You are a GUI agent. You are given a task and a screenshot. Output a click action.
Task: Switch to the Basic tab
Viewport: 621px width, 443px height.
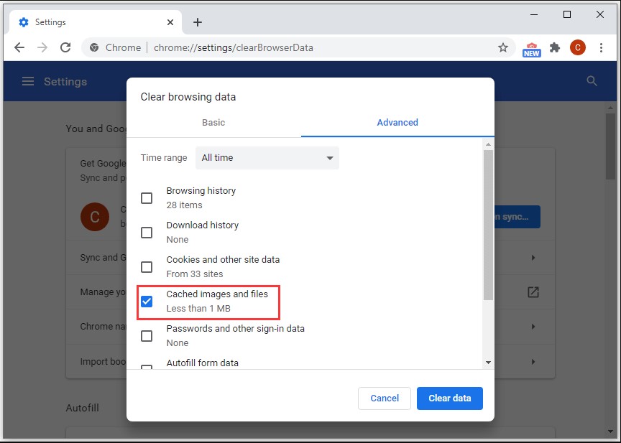[x=213, y=123]
